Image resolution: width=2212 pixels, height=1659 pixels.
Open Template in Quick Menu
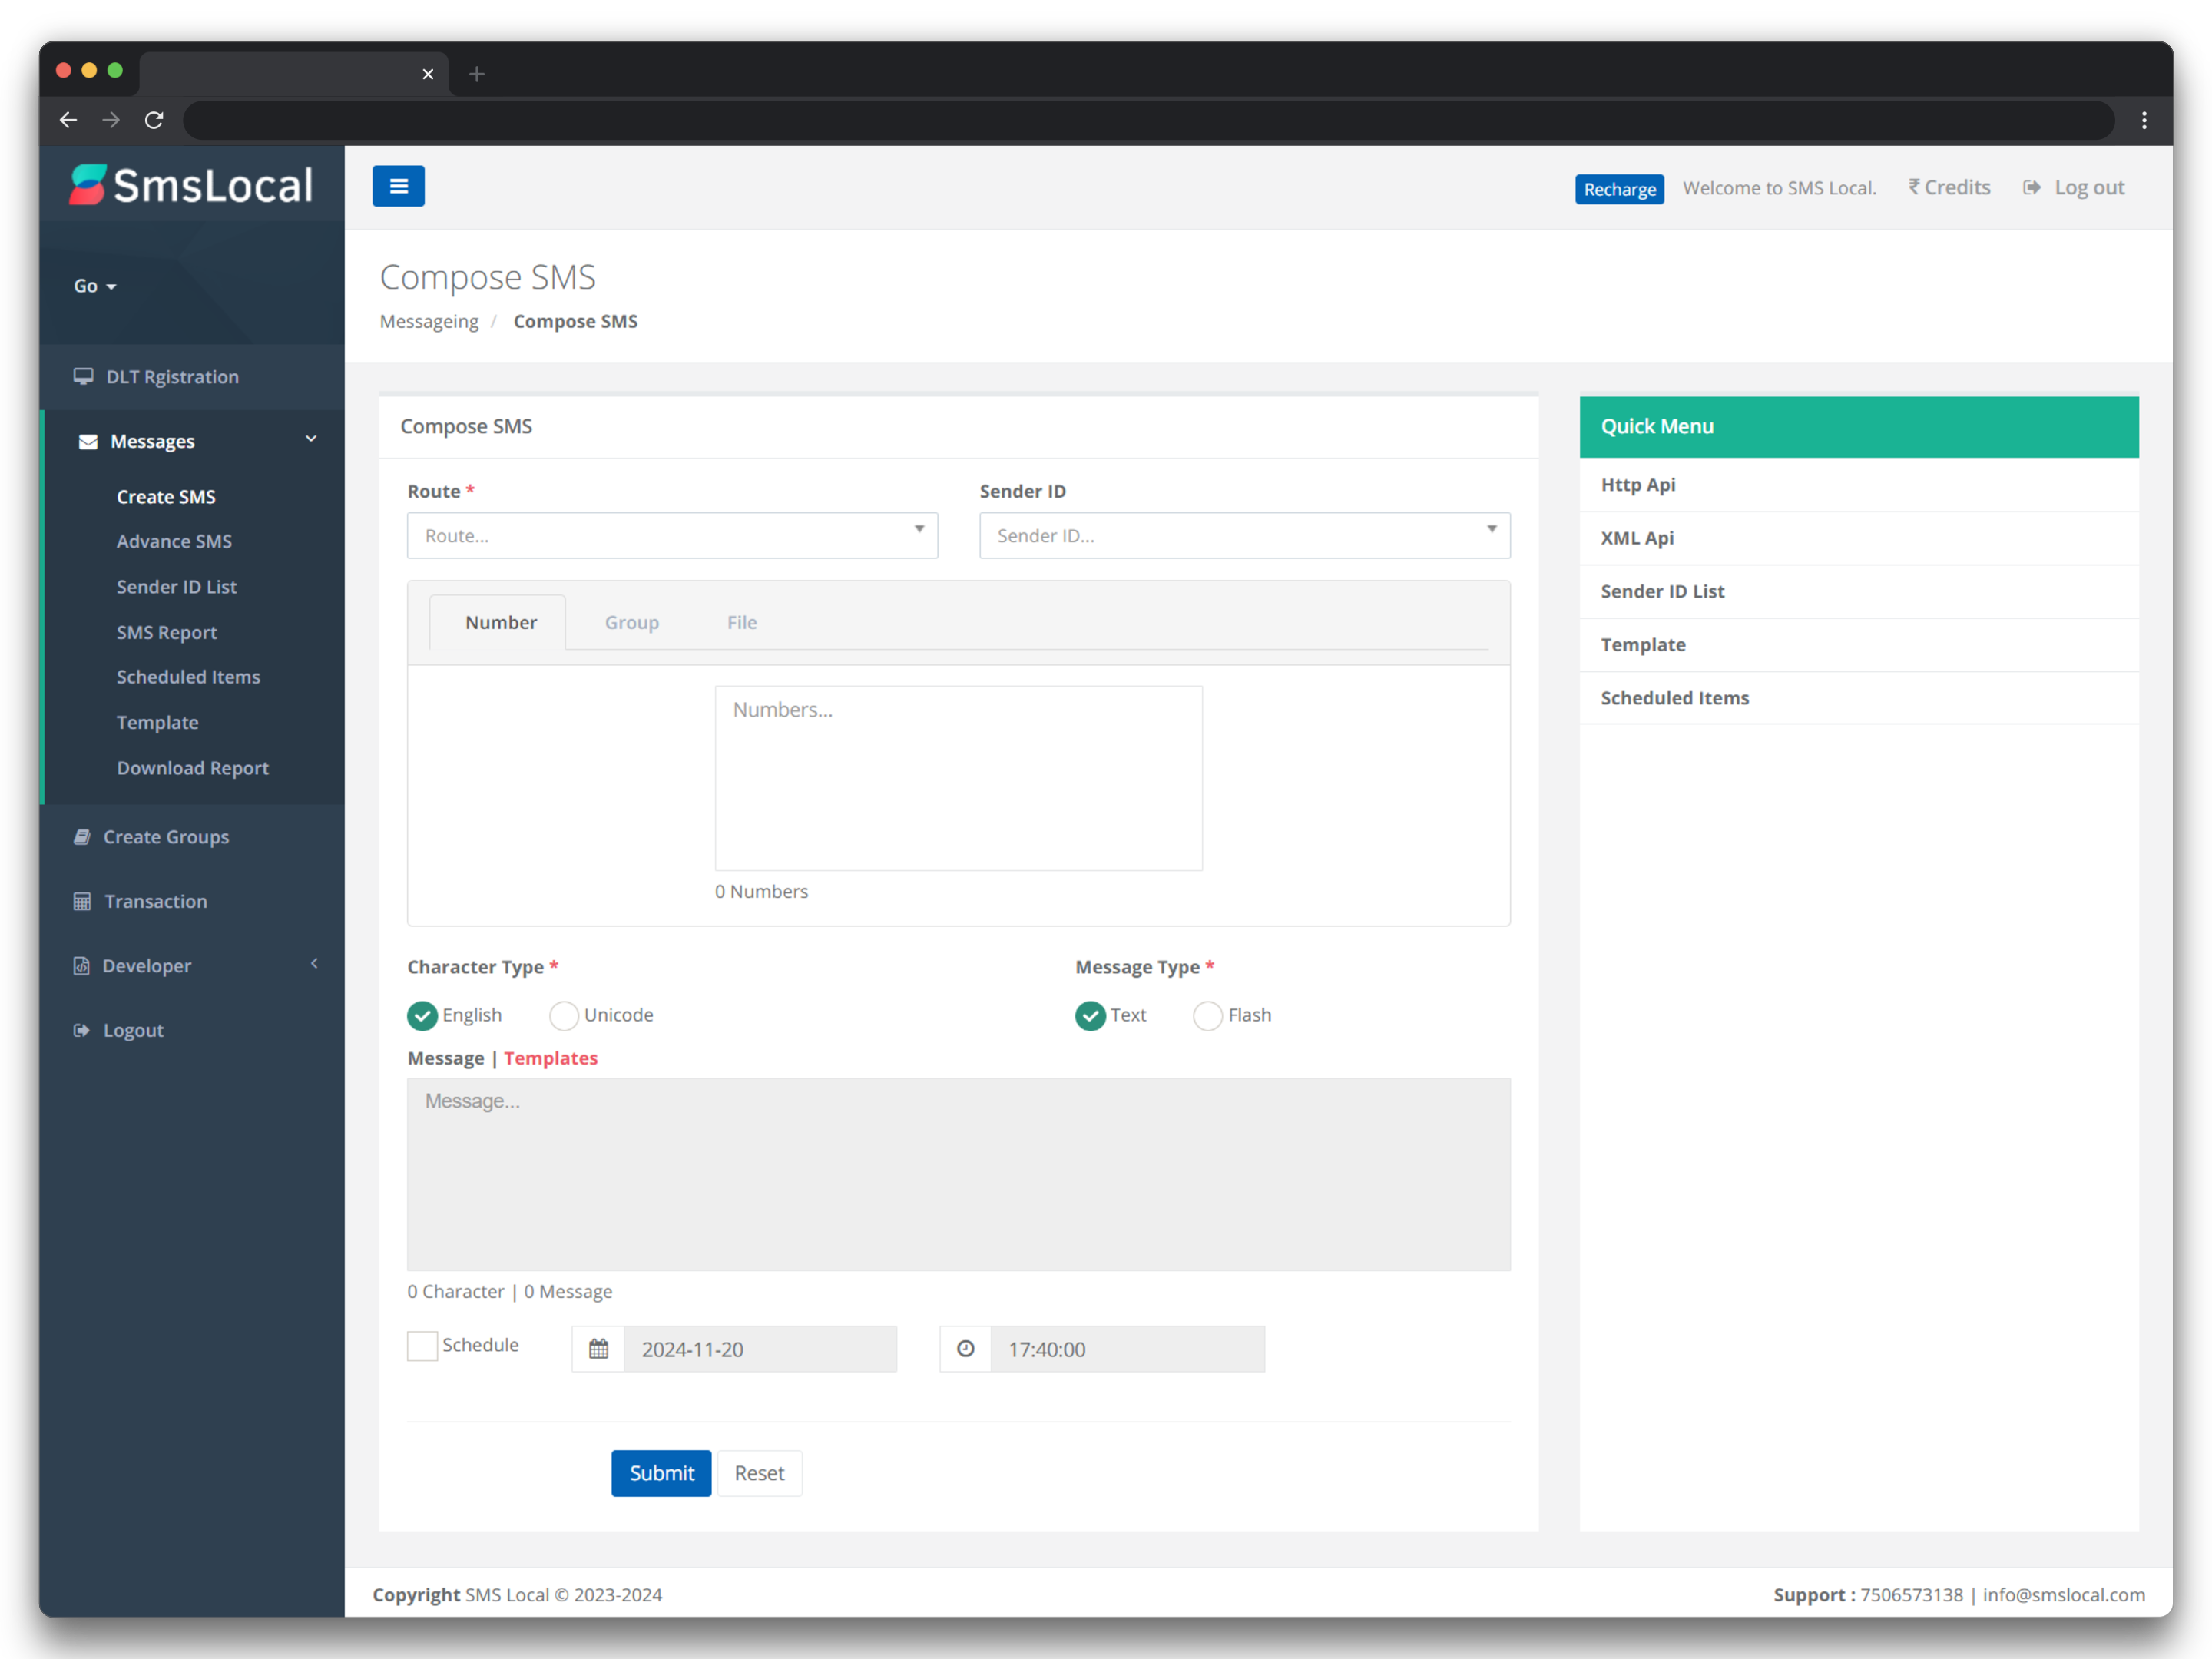coord(1859,645)
